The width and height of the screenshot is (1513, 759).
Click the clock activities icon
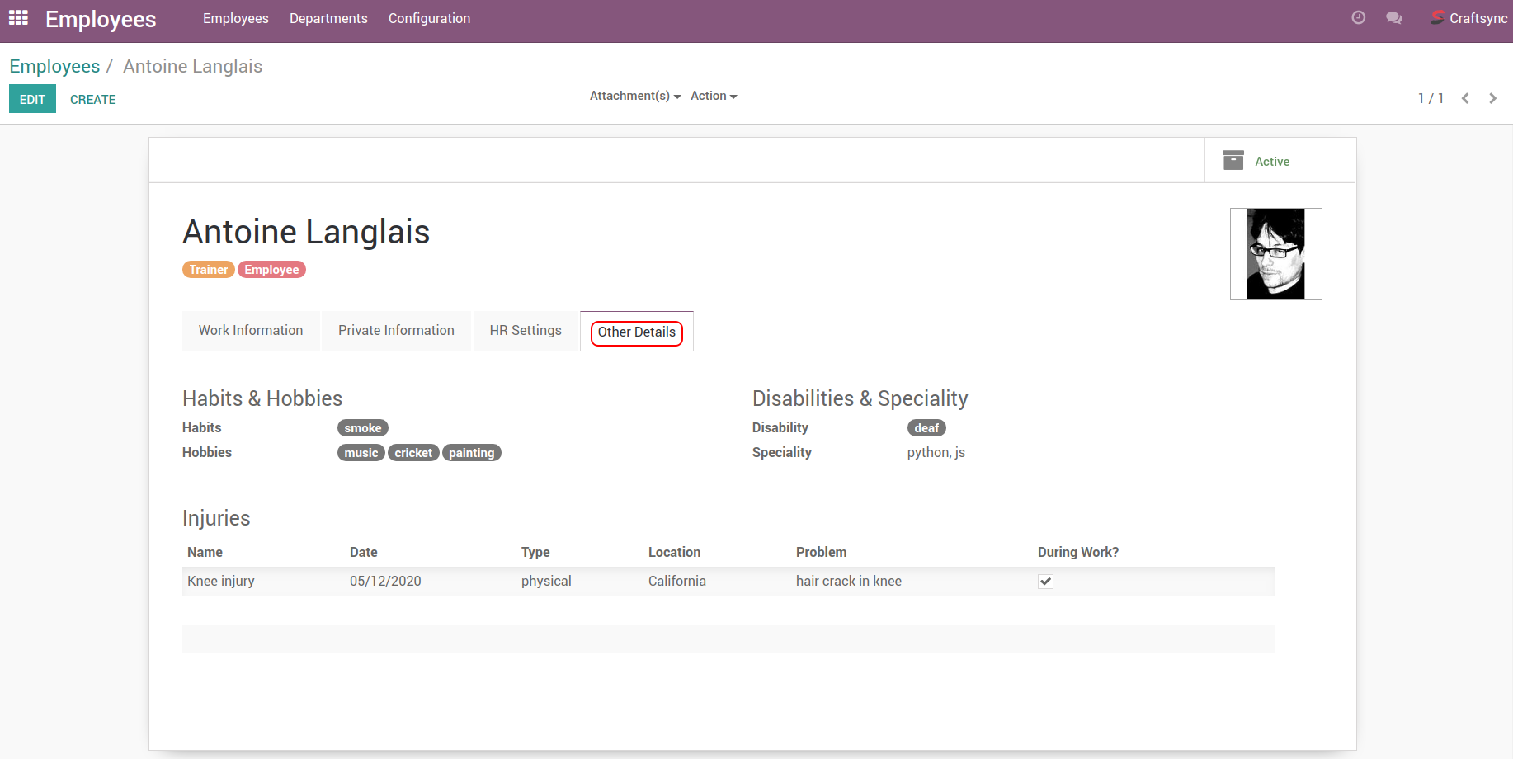1358,18
